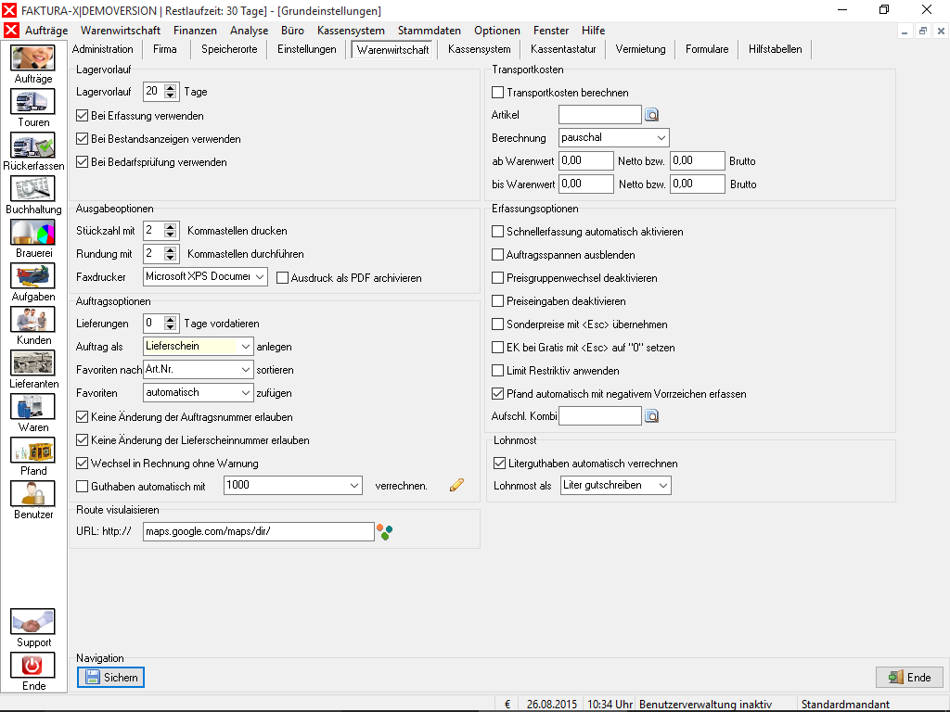
Task: Open the Stammdaten menu
Action: [429, 31]
